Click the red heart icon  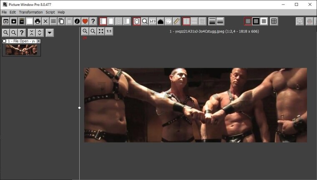coord(85,21)
